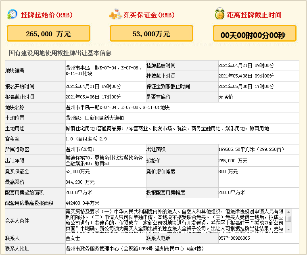Image resolution: width=307 pixels, height=255 pixels.
Task: Click the scroll down arrow in 竞买人条件
Action: pyautogui.click(x=288, y=229)
